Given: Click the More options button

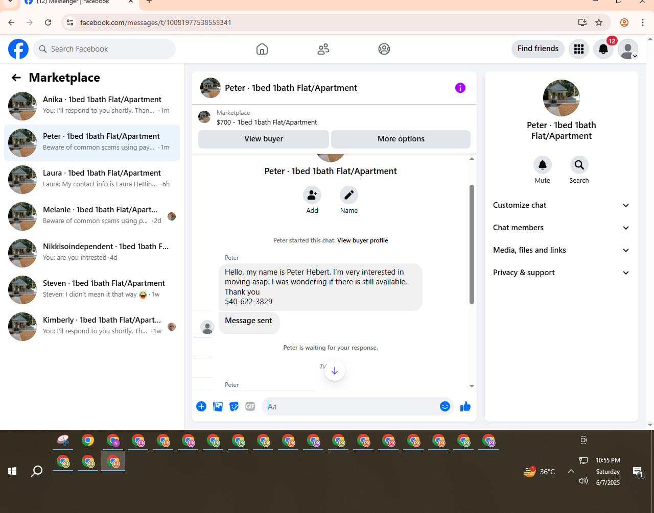Looking at the screenshot, I should point(401,139).
